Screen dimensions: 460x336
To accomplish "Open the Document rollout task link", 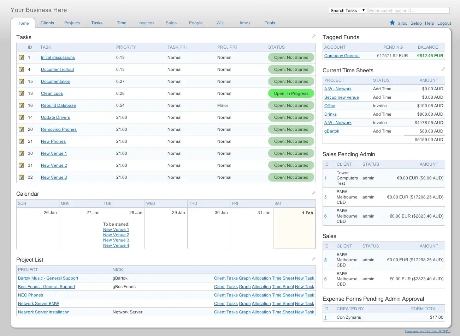I will click(57, 69).
